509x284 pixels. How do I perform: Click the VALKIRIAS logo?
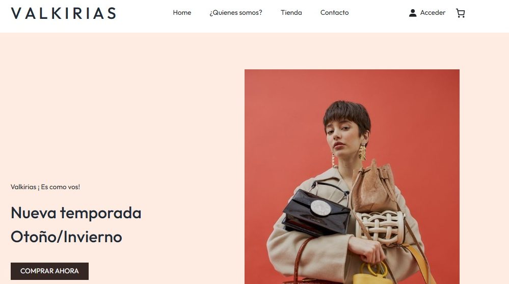(64, 13)
